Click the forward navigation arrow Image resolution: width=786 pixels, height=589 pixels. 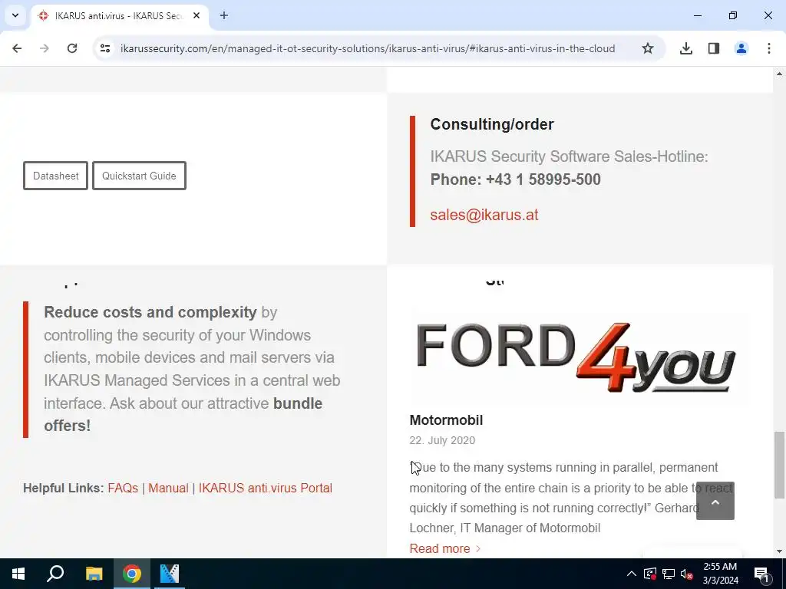click(45, 48)
